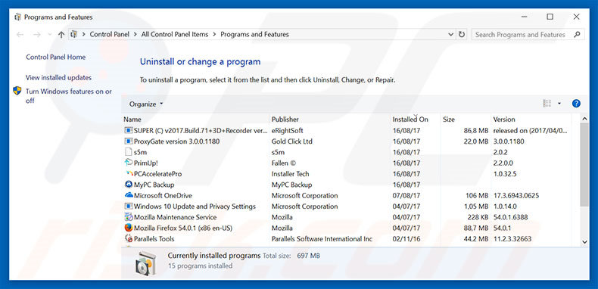Click the Microsoft OneDrive cloud icon
This screenshot has width=598, height=289.
[x=129, y=195]
